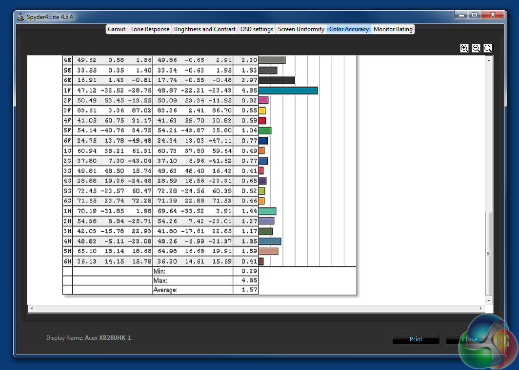Click the Close button at bottom
The width and height of the screenshot is (519, 370).
(469, 339)
